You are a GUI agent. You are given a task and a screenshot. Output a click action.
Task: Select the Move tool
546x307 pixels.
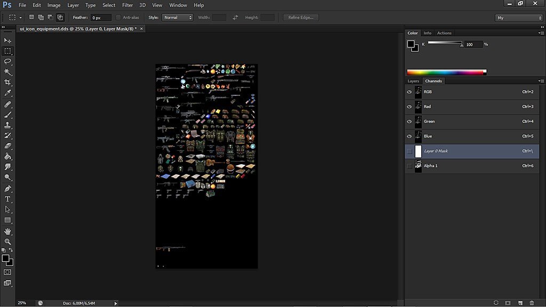click(x=7, y=41)
